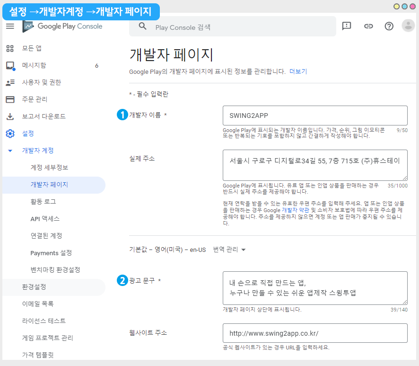Open the help question mark icon

pyautogui.click(x=389, y=26)
